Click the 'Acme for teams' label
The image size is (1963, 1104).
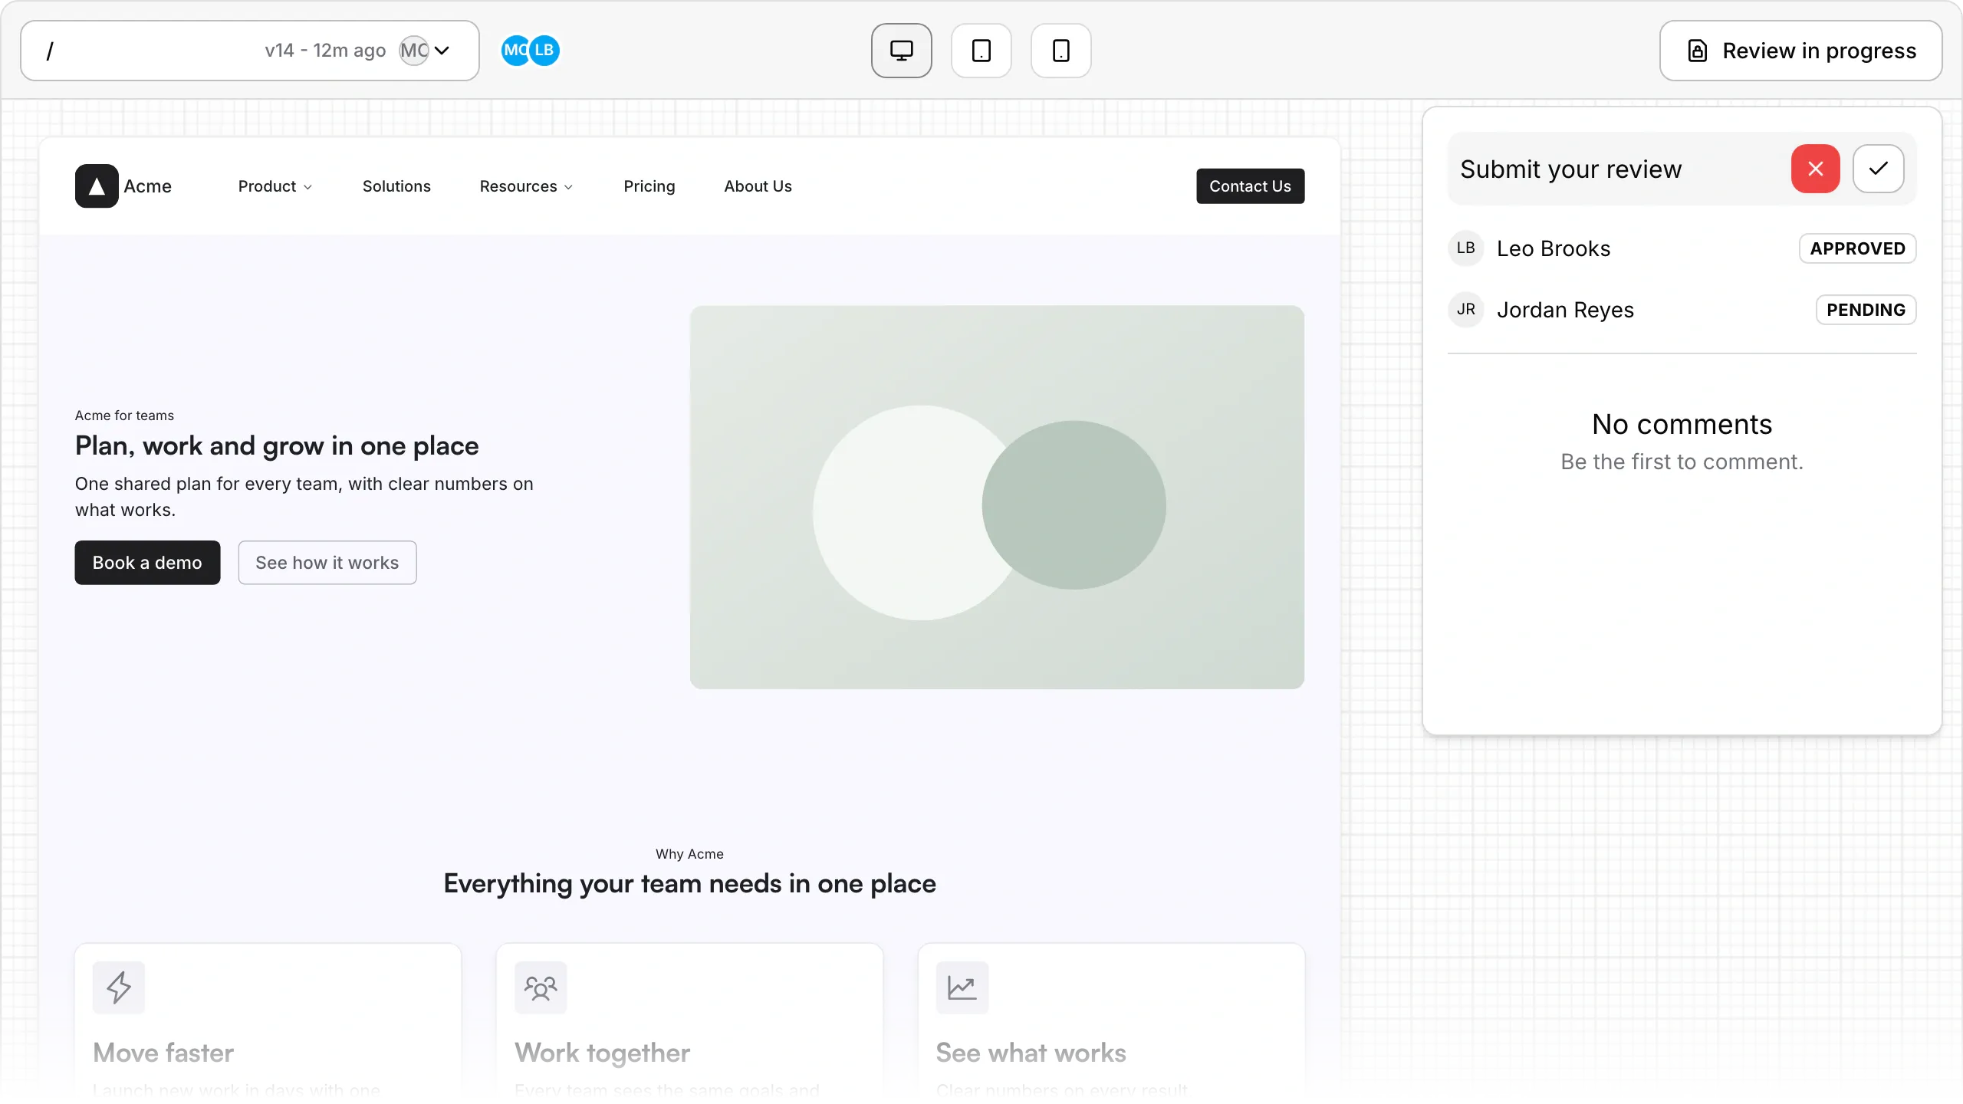click(x=124, y=416)
